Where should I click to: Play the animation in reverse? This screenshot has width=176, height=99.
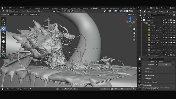point(69,89)
